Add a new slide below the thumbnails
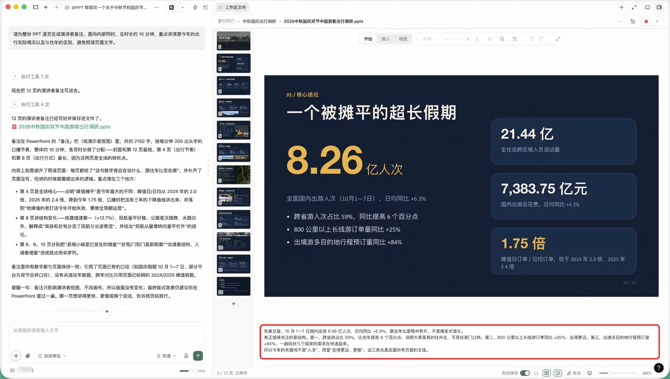This screenshot has width=670, height=379. [234, 303]
